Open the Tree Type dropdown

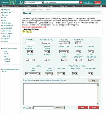[61, 74]
